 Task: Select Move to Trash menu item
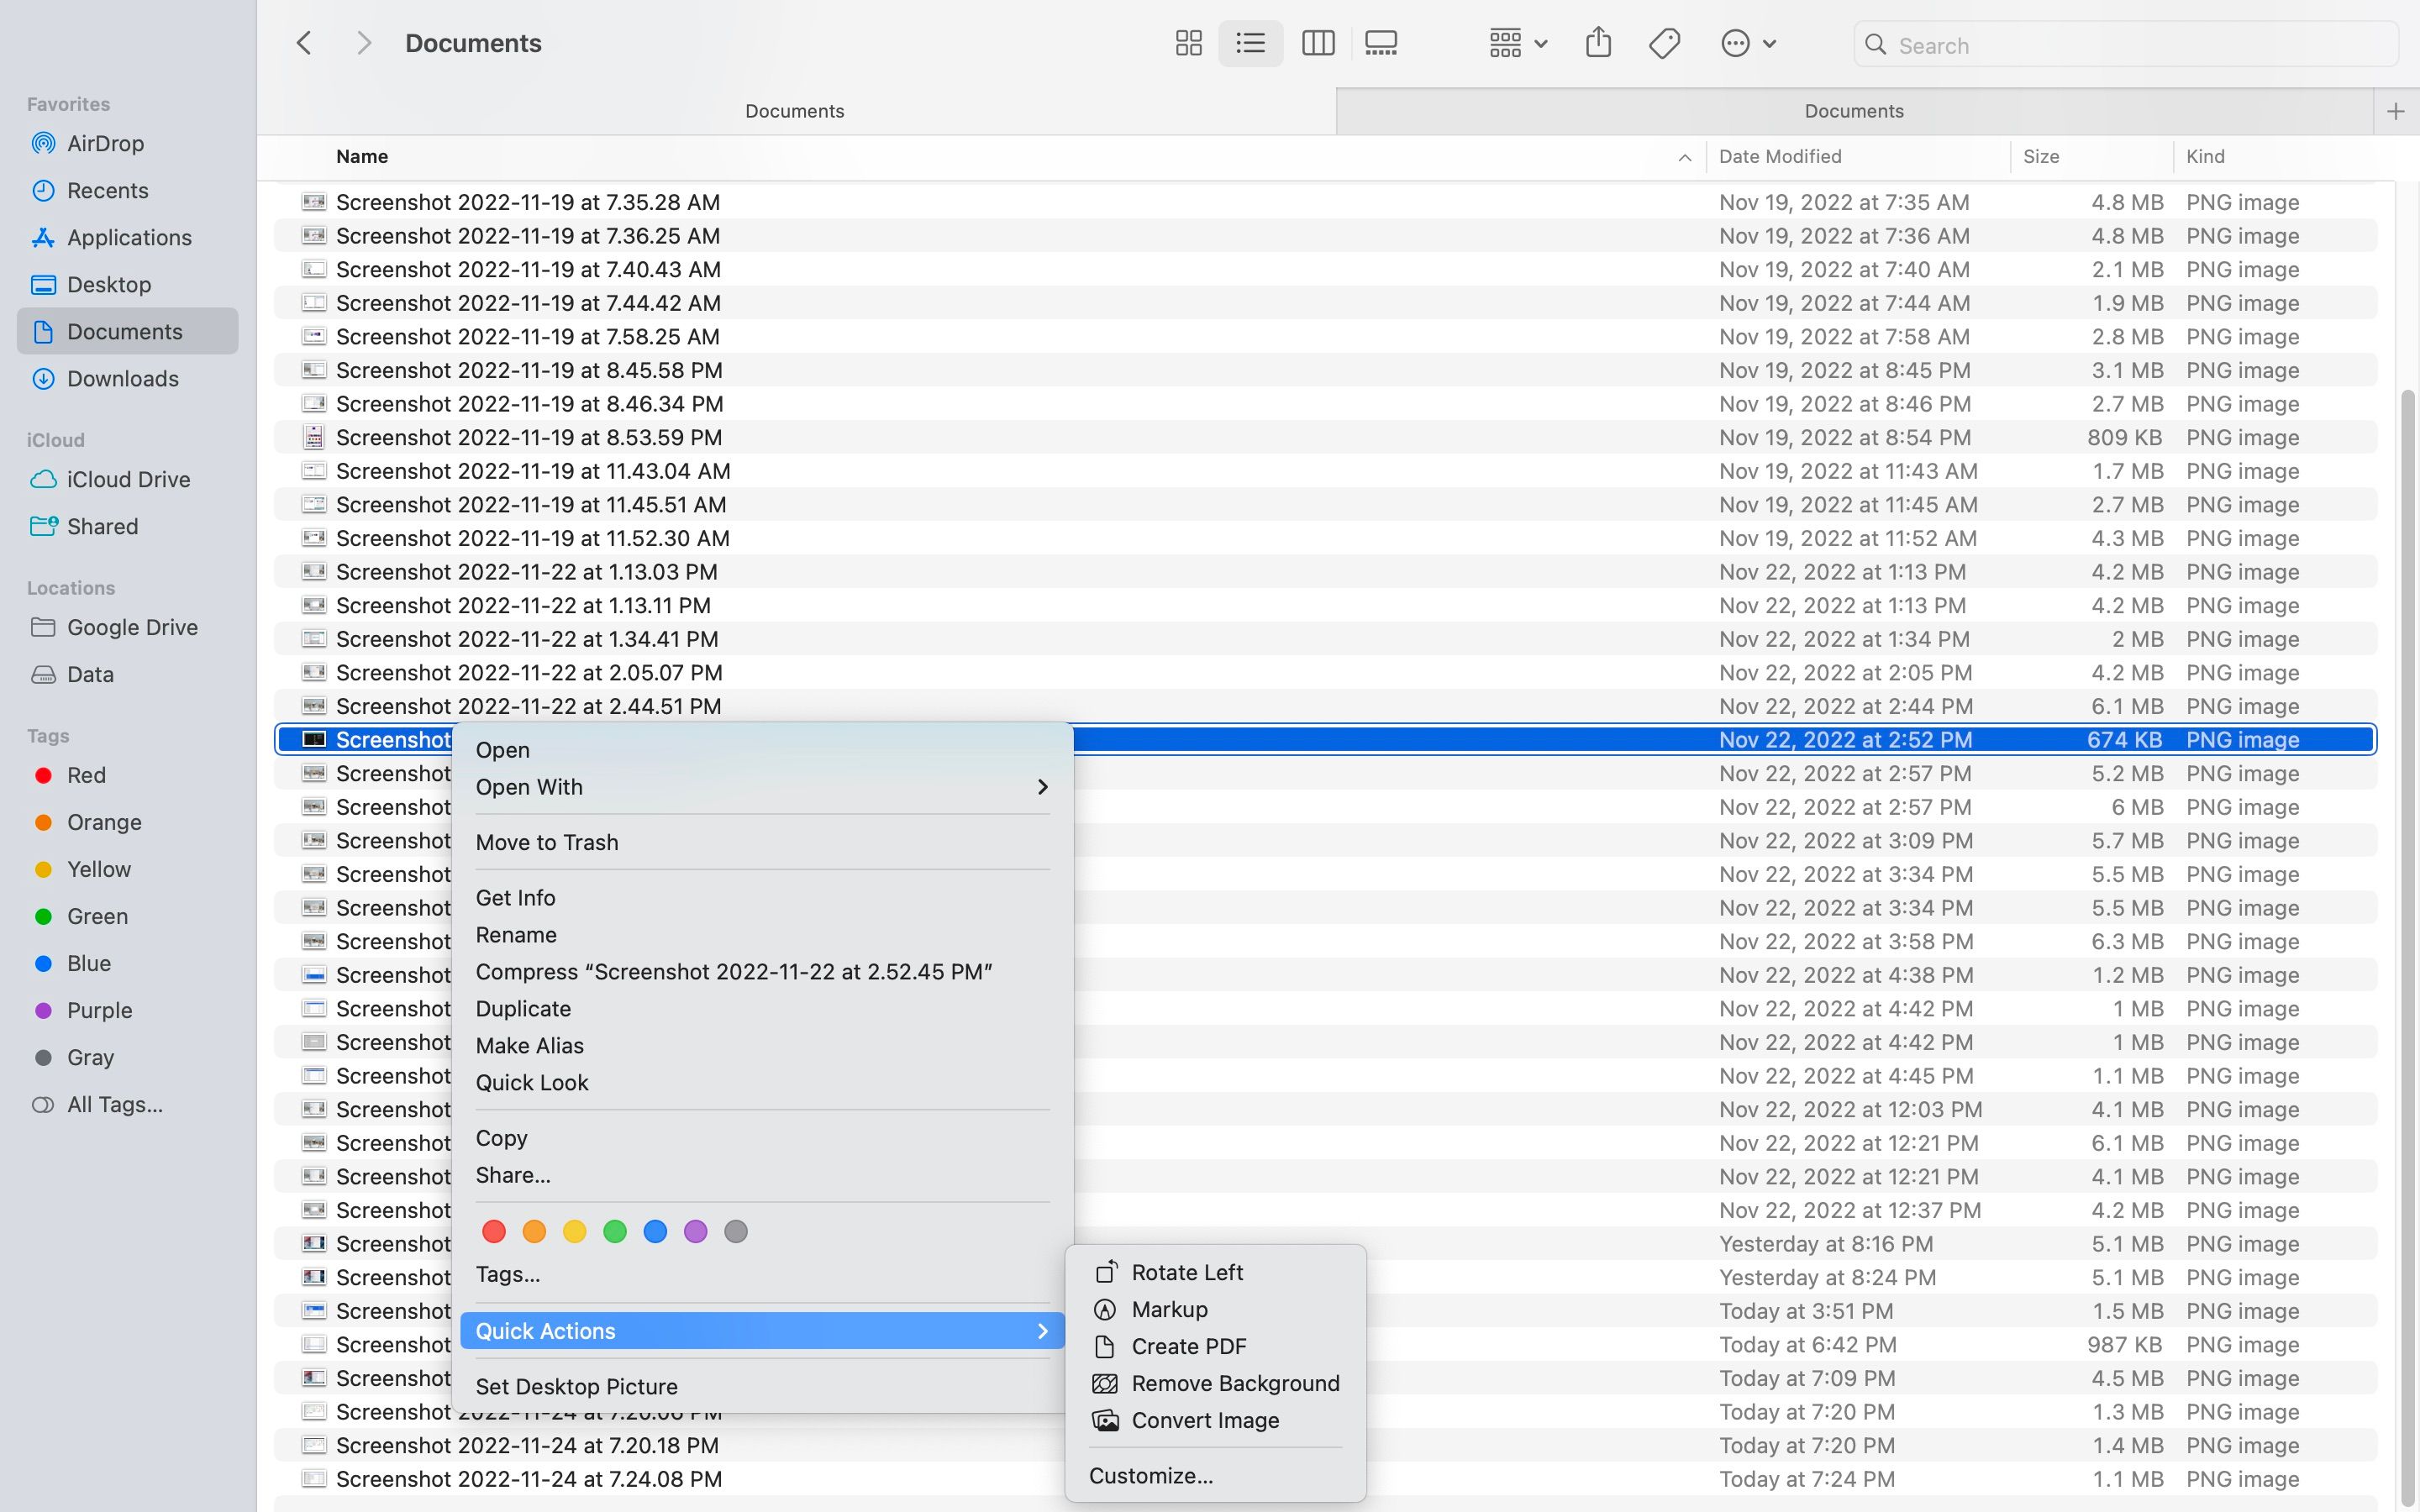[x=547, y=842]
